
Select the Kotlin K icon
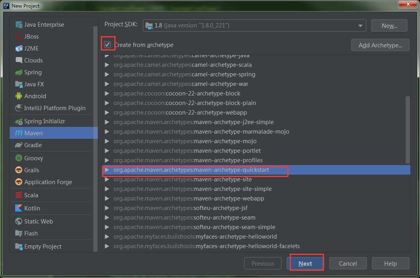click(x=19, y=208)
